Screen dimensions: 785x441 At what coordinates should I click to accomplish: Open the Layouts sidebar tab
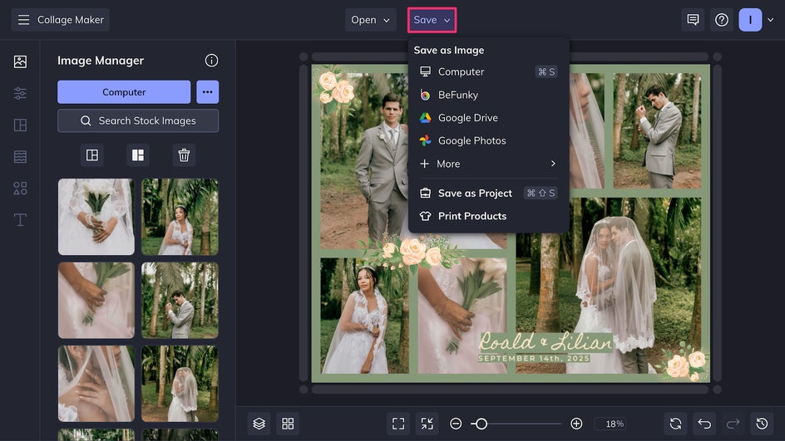(20, 125)
